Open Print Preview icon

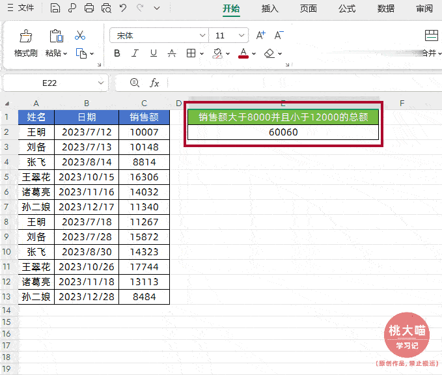point(106,8)
